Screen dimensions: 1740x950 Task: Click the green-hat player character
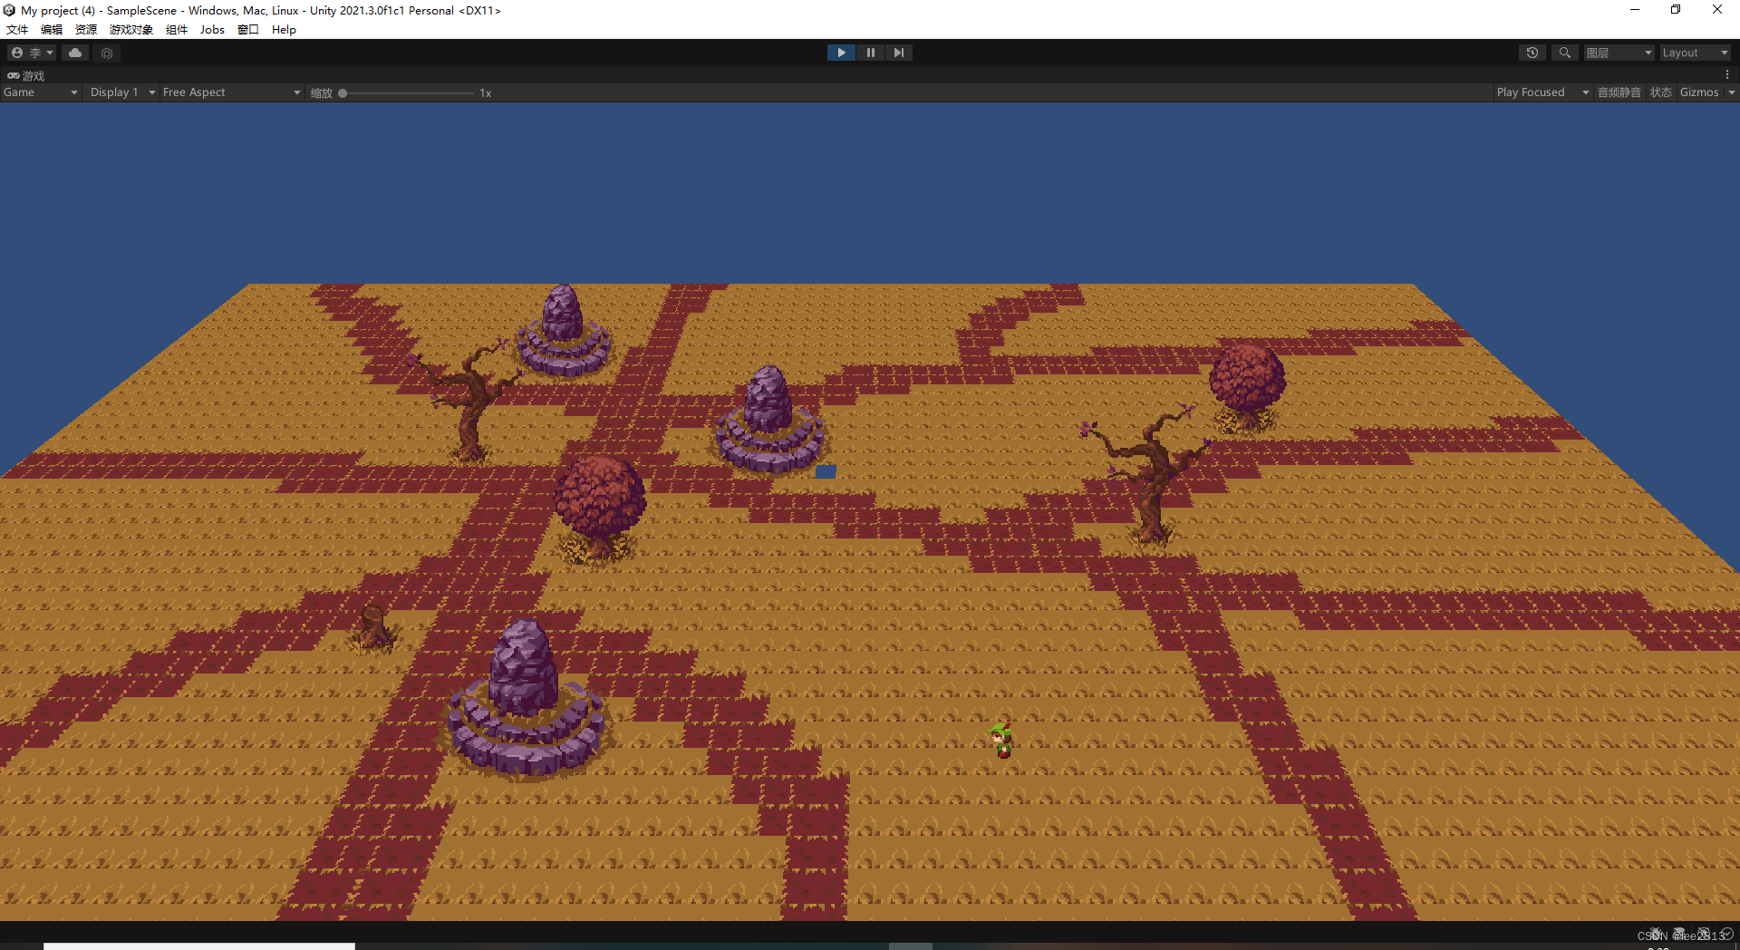point(1000,740)
